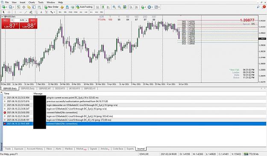Open the Indicators list icon

(142, 7)
